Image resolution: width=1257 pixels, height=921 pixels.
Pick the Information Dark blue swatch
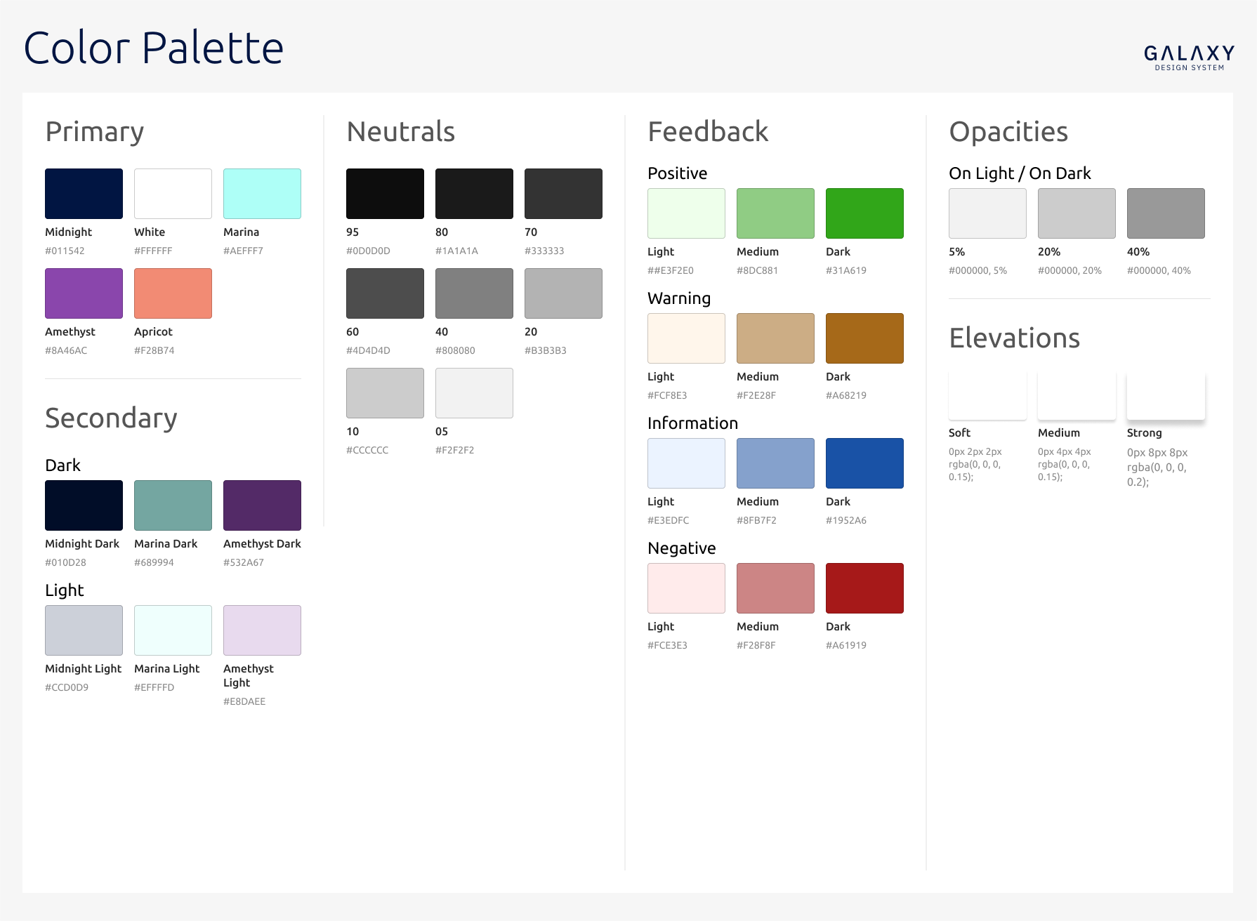coord(864,463)
